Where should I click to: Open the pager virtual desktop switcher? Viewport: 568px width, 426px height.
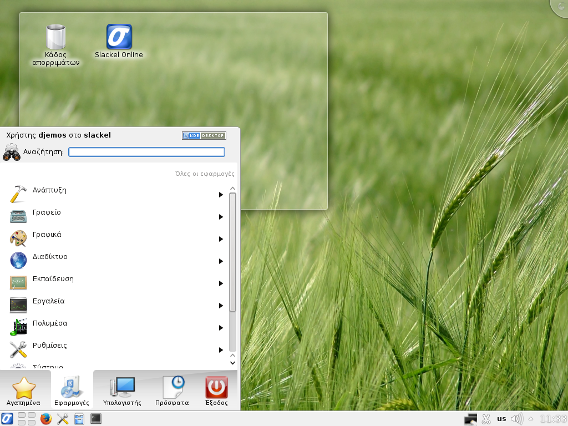27,419
